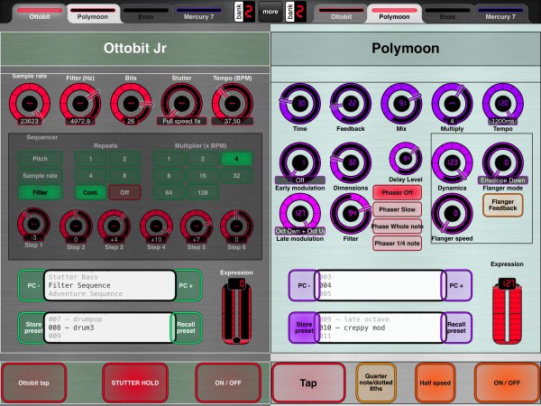
Task: Click the Step 2 sequencer knob
Action: [x=76, y=226]
